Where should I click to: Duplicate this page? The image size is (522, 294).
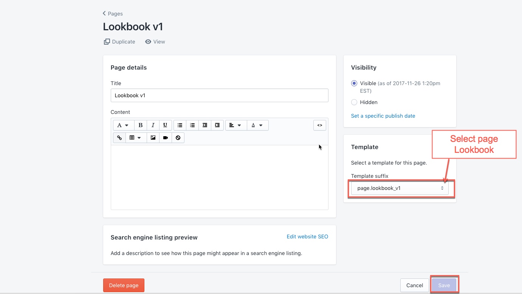[x=119, y=42]
